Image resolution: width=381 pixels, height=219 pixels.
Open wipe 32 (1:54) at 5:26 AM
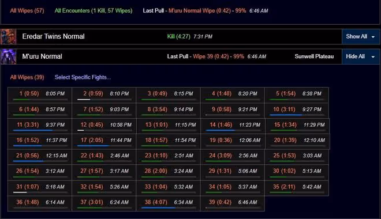click(x=104, y=188)
